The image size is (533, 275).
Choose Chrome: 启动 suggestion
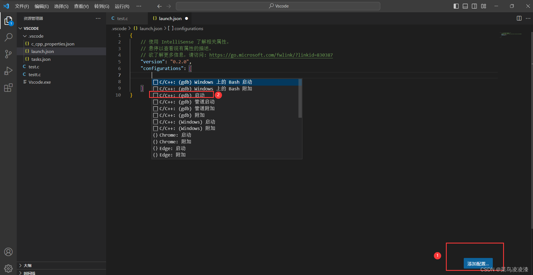coord(225,135)
